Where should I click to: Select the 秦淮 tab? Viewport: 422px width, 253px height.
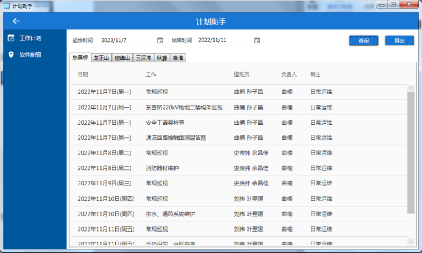pyautogui.click(x=178, y=58)
